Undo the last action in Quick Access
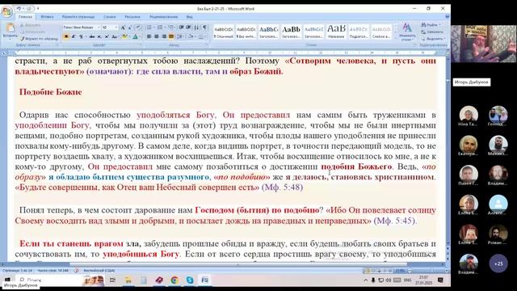The height and width of the screenshot is (291, 517). click(19, 9)
